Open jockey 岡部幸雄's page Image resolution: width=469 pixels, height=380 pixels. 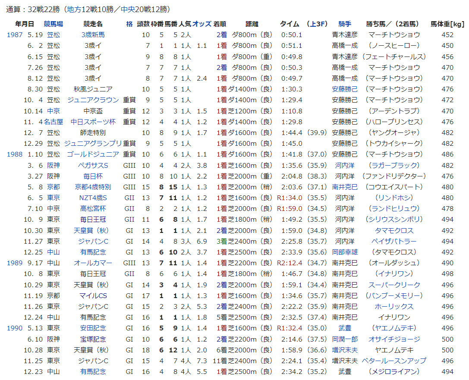pyautogui.click(x=345, y=252)
